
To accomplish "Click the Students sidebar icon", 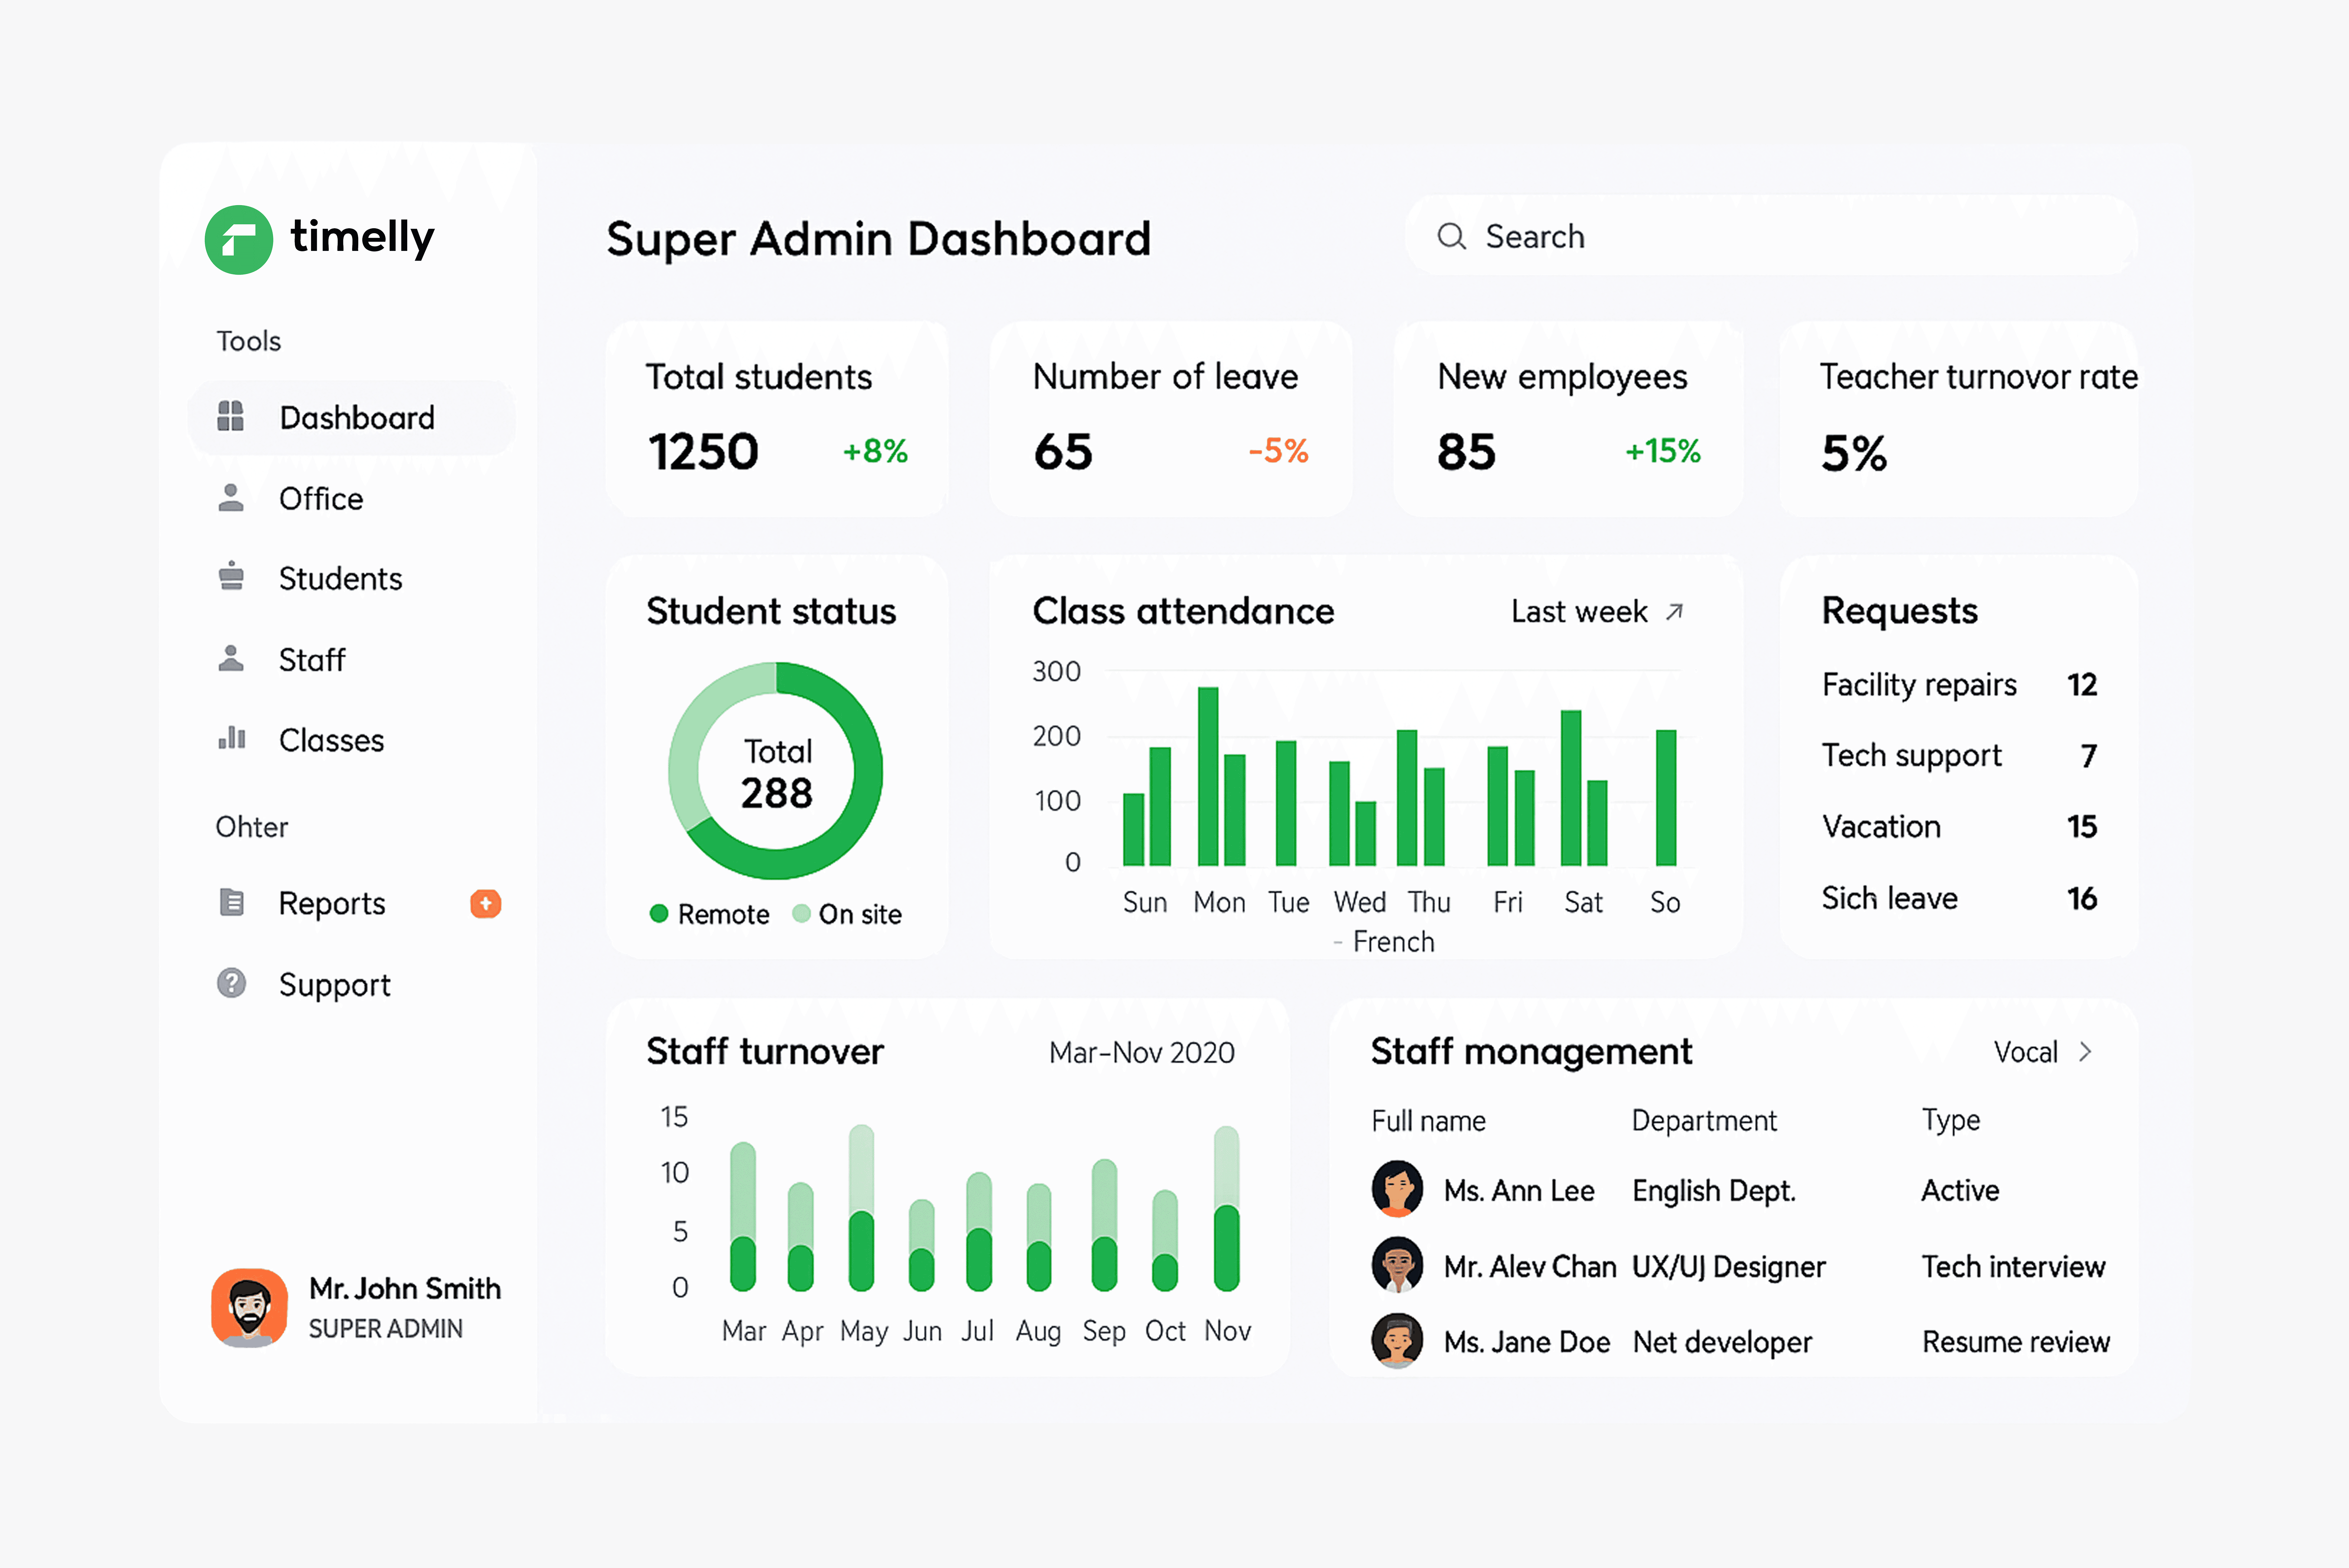I will pyautogui.click(x=231, y=577).
